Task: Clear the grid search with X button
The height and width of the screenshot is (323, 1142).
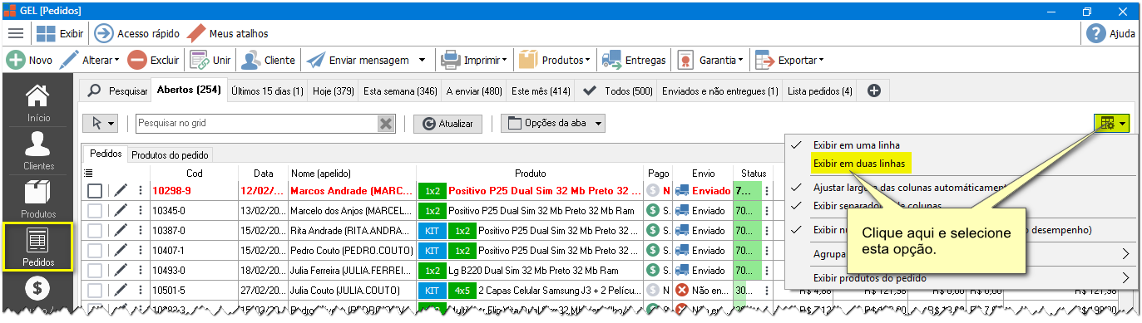Action: pos(386,123)
